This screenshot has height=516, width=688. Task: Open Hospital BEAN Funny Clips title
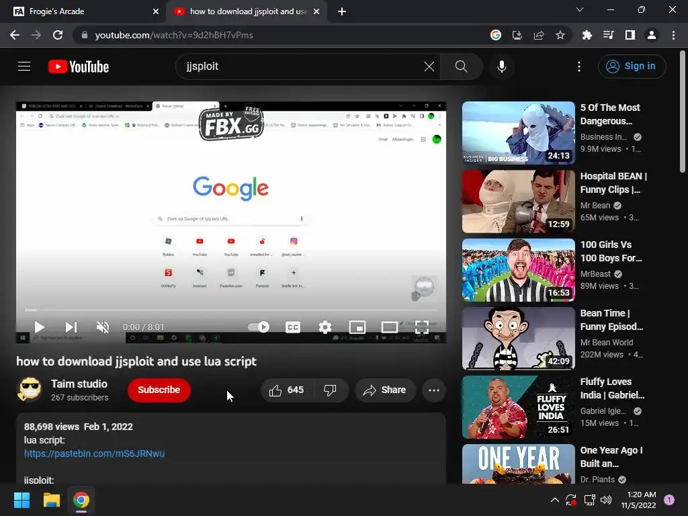click(613, 183)
